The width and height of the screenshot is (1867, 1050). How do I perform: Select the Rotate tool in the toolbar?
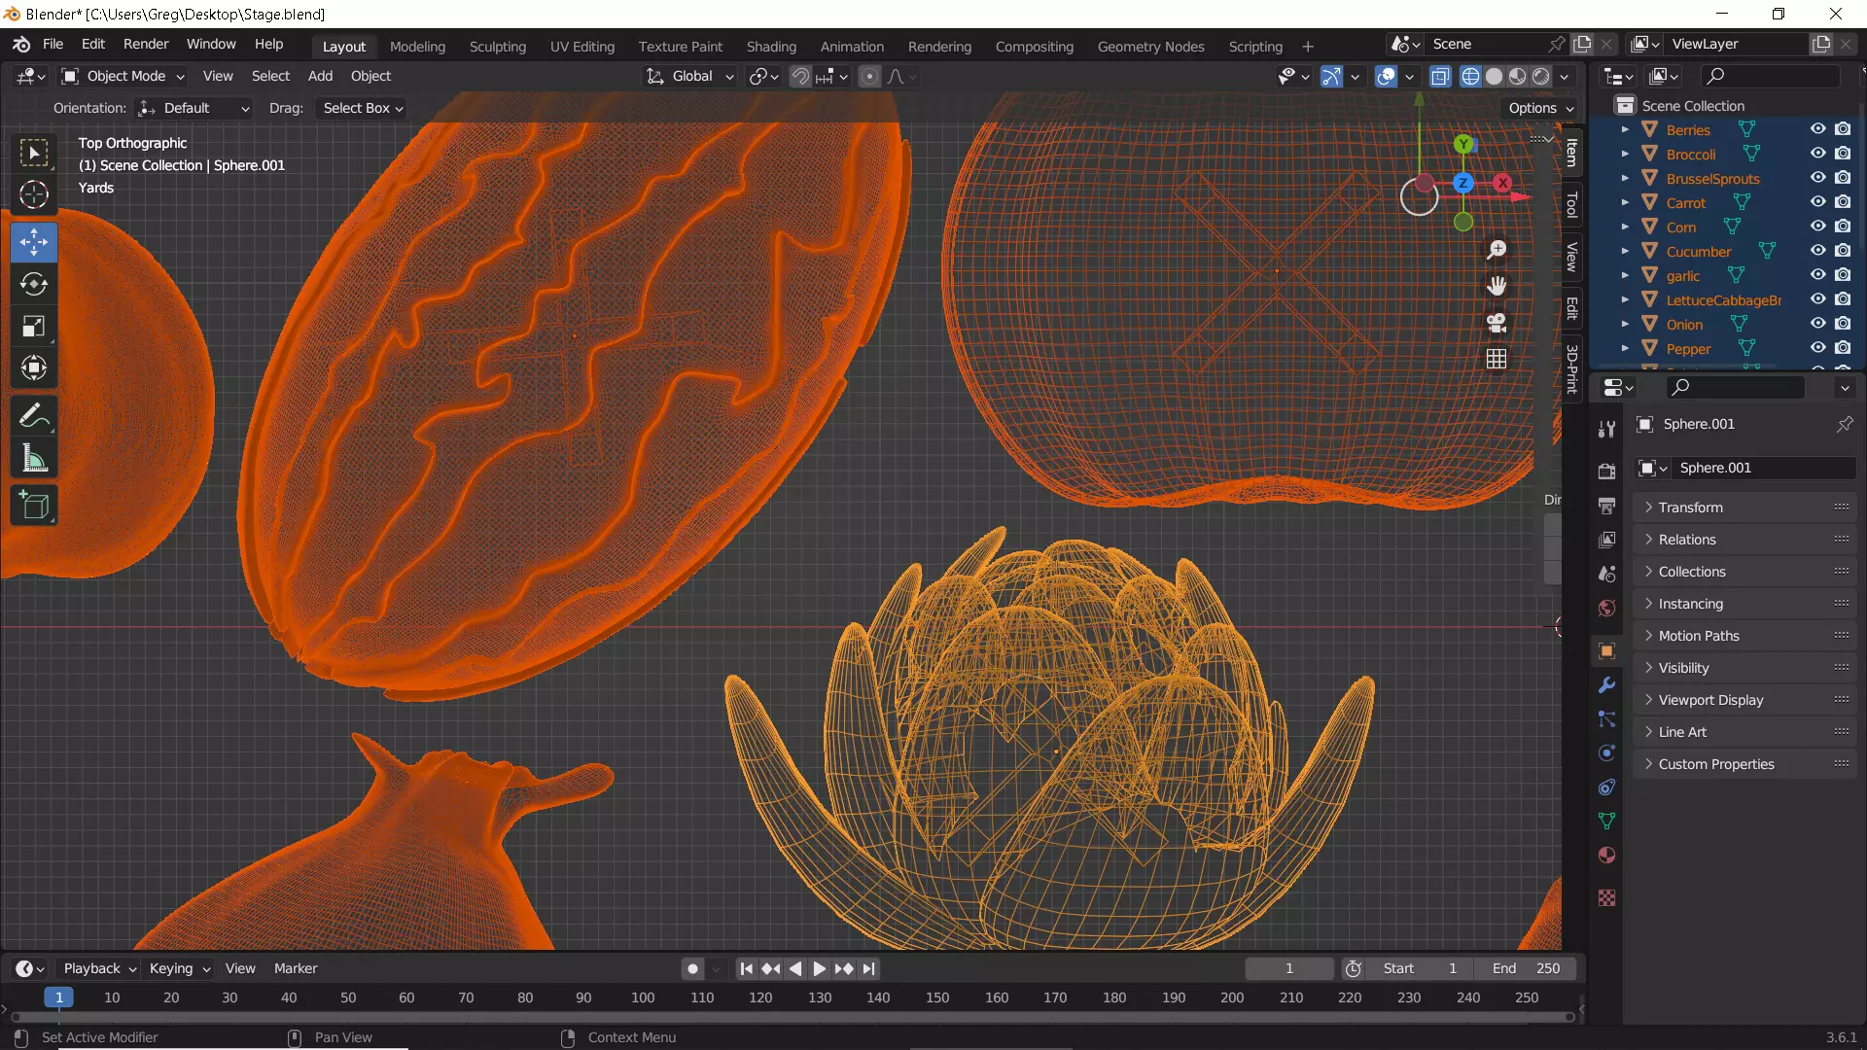[34, 284]
